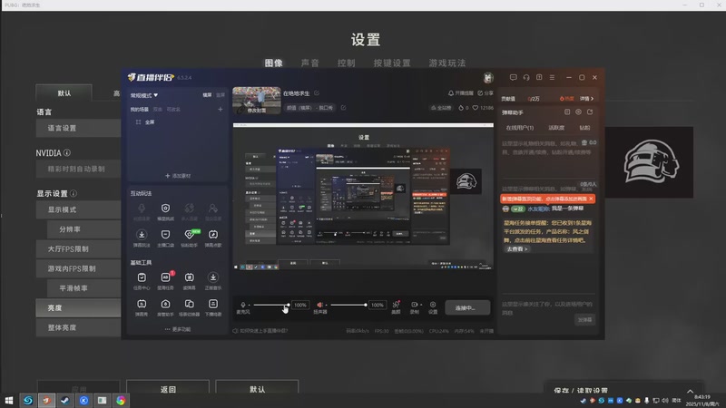Open the message bubble icon in the title bar
Screen dimensions: 726x408
[513, 77]
